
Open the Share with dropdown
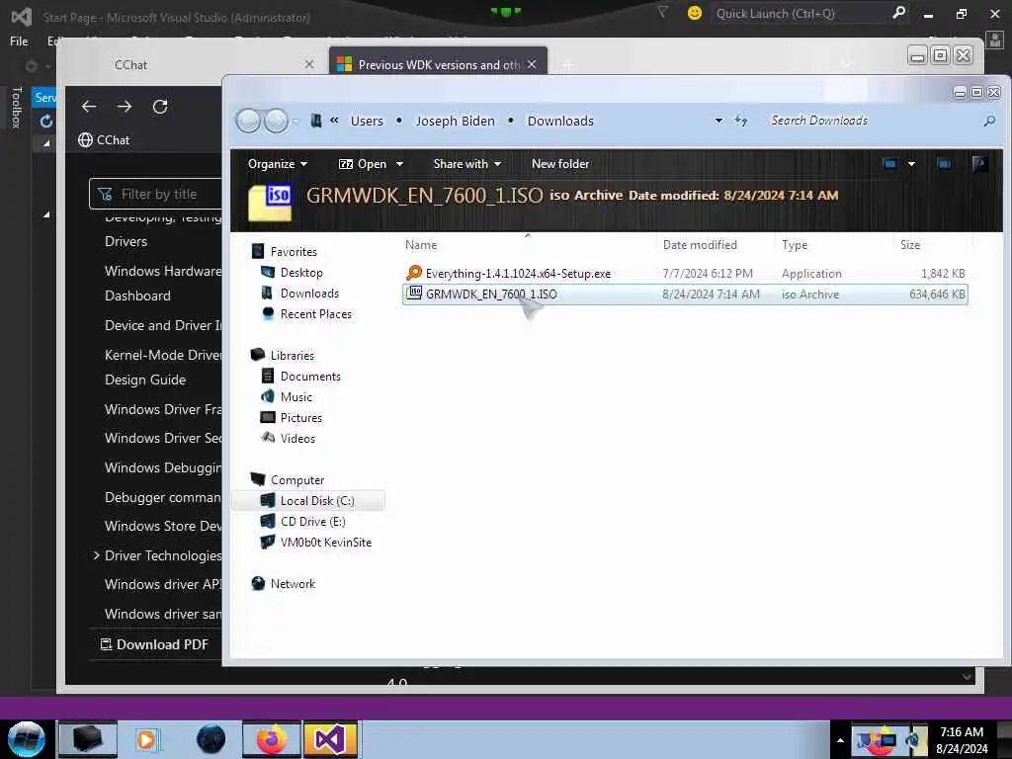point(467,164)
